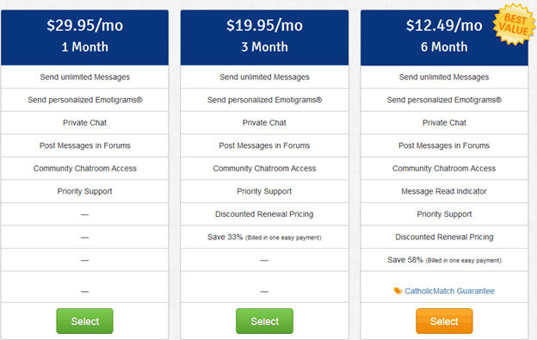Image resolution: width=537 pixels, height=340 pixels.
Task: Click Priority Support in the 1 Month column
Action: click(84, 191)
